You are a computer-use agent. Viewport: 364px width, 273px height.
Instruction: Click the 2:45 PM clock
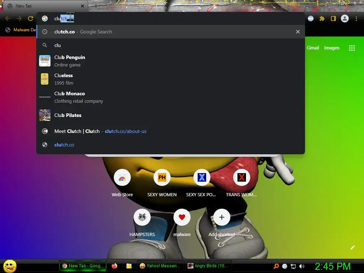coord(333,266)
